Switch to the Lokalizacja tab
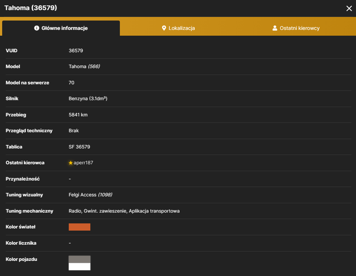356x276 pixels. pyautogui.click(x=178, y=28)
